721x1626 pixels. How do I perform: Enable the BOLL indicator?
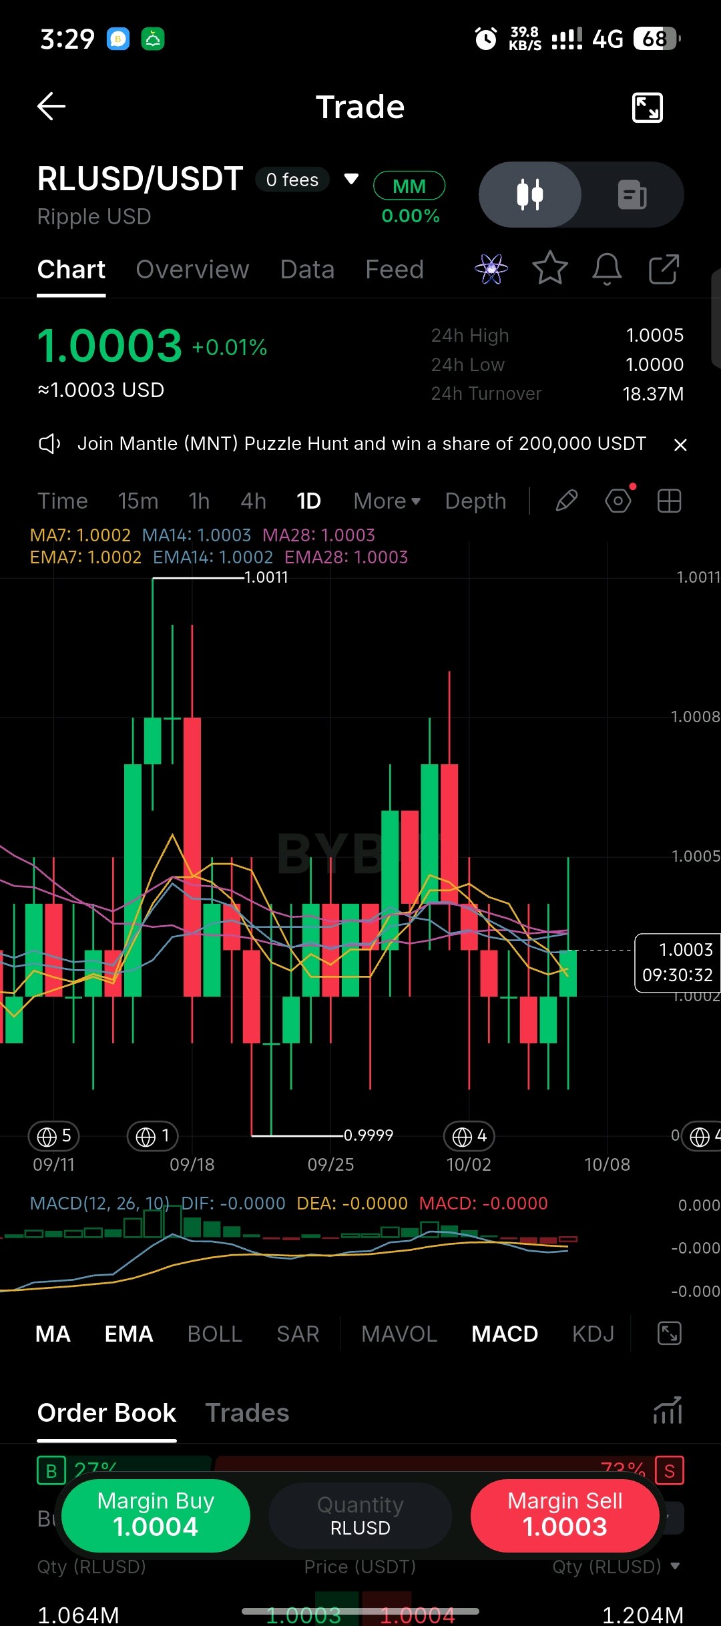215,1334
